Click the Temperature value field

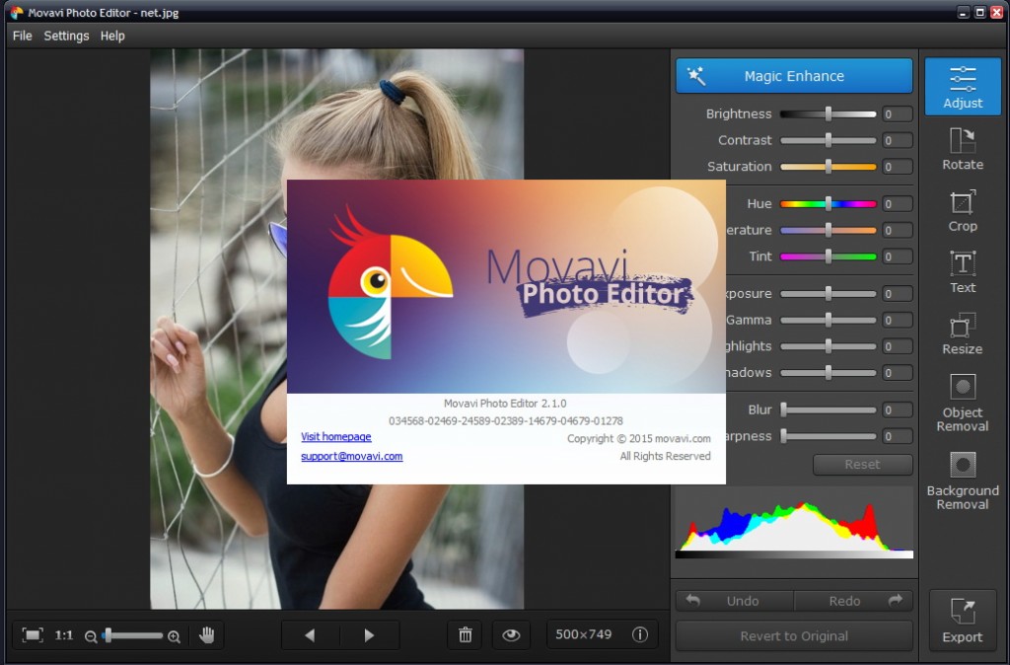(x=897, y=230)
